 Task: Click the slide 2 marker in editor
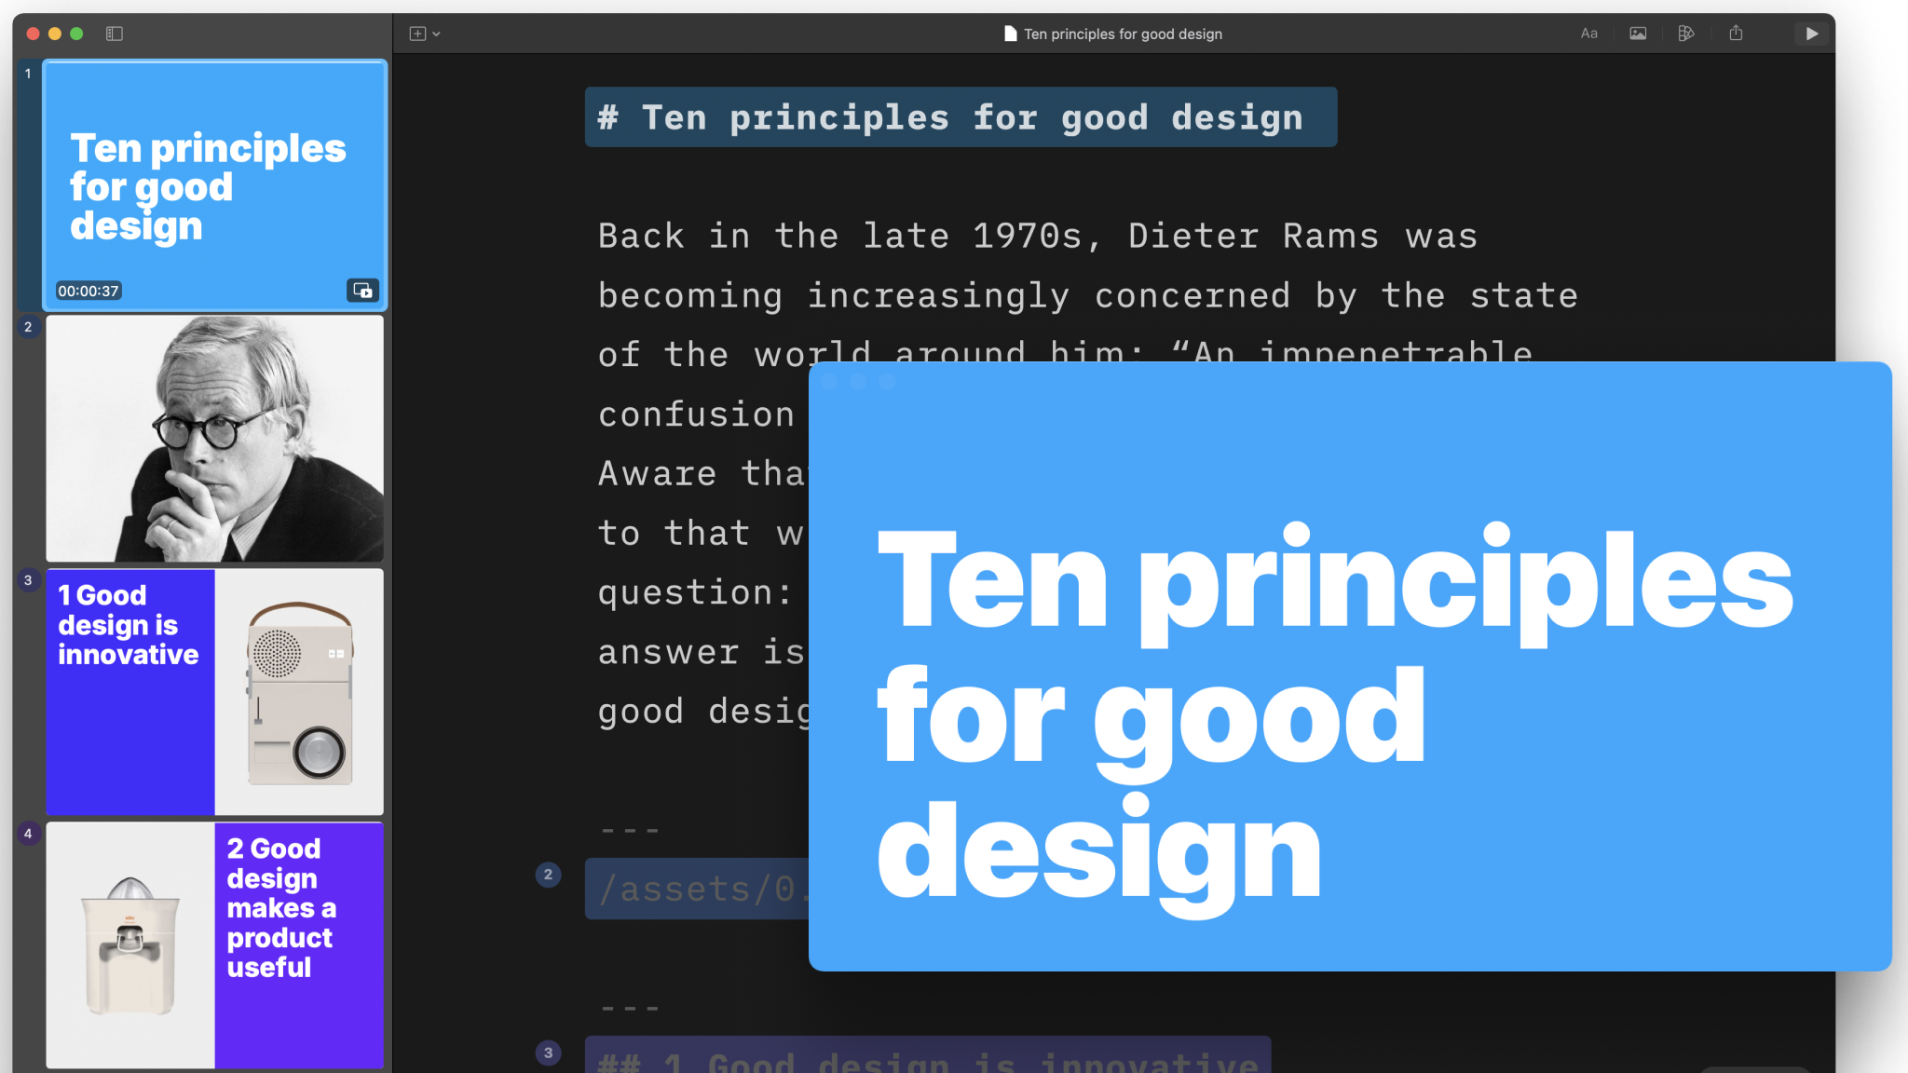click(548, 875)
